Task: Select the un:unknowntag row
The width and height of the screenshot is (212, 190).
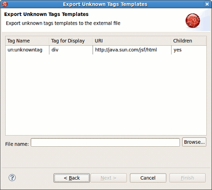Action: [x=106, y=50]
